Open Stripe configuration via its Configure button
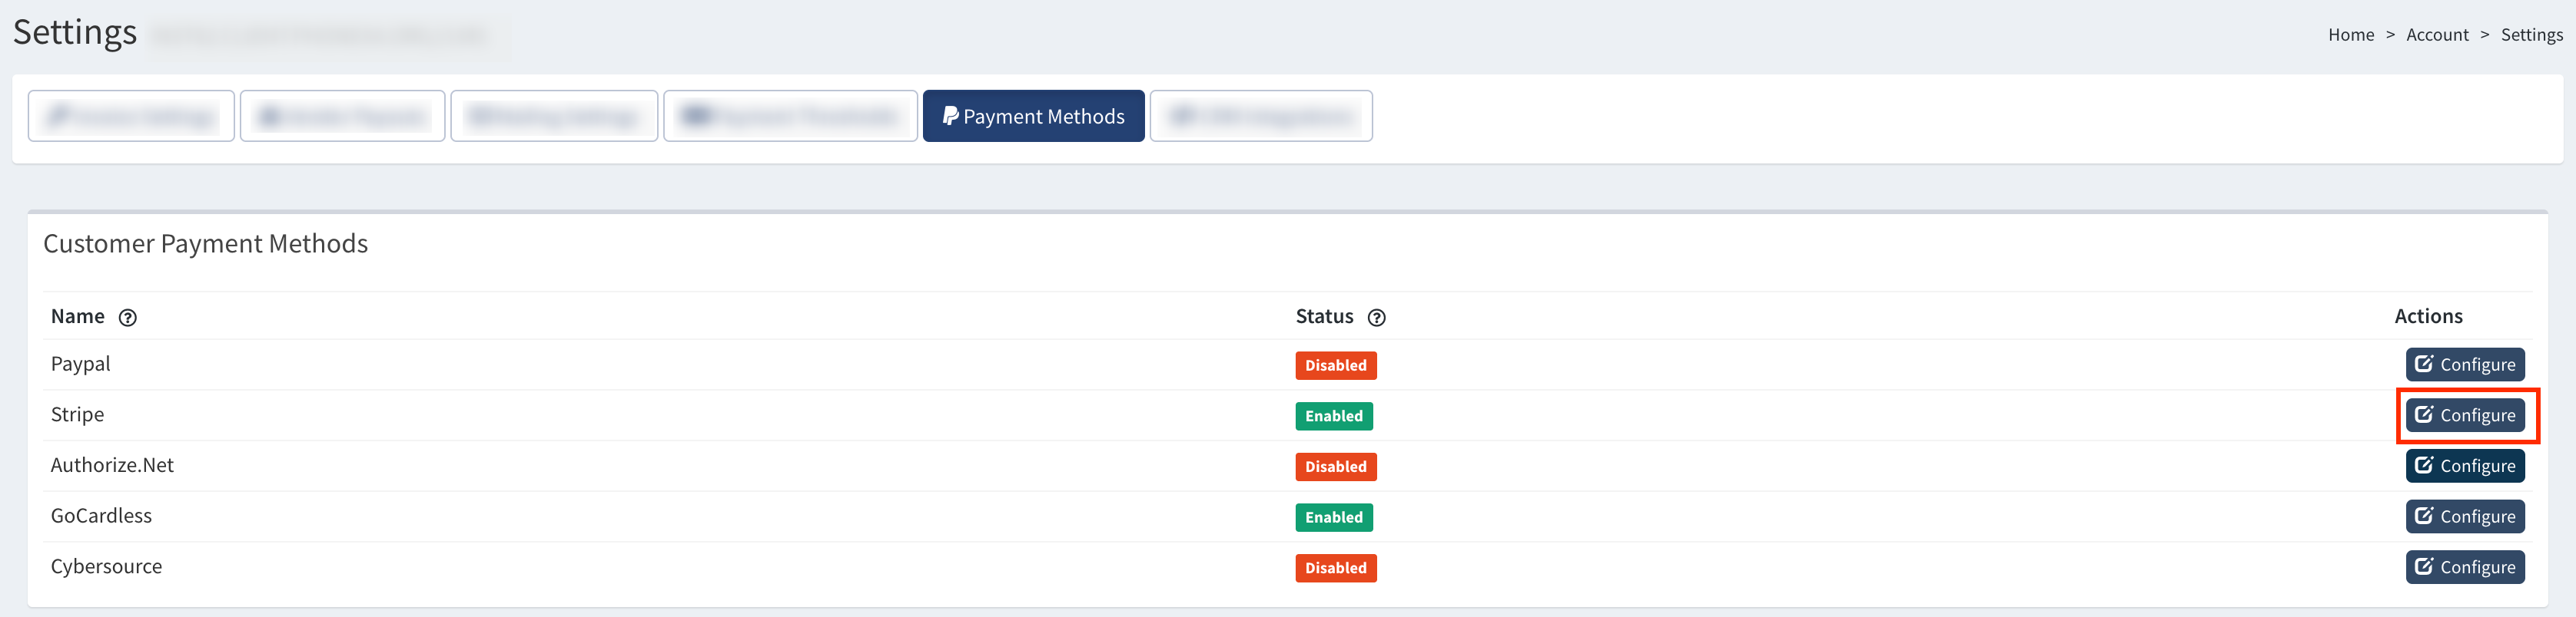Screen dimensions: 2576x617 click(x=2465, y=415)
